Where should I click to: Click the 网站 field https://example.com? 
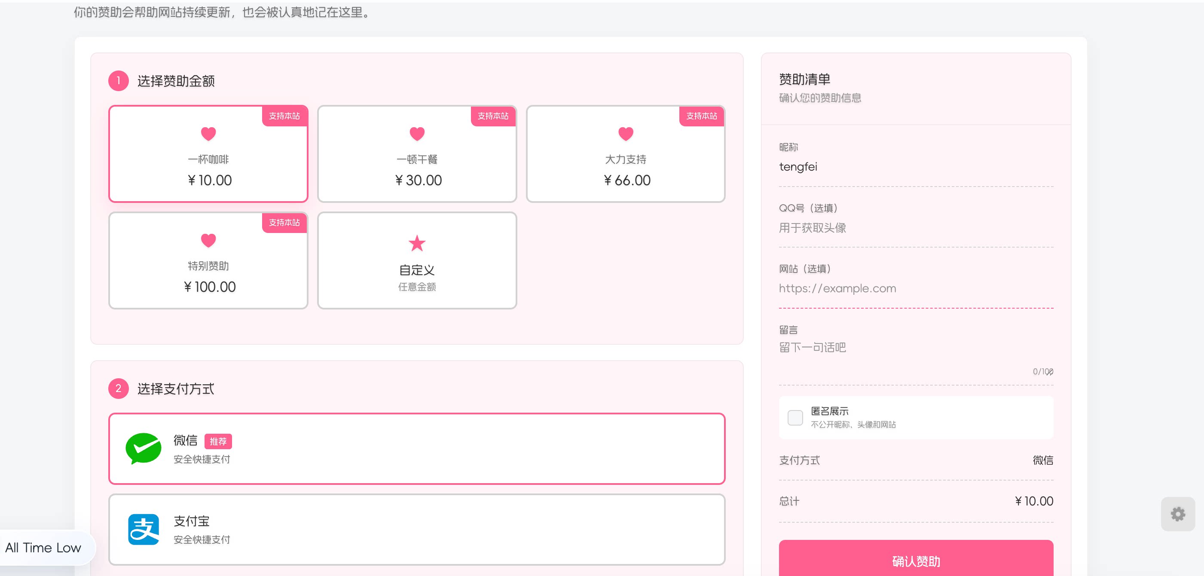coord(916,288)
